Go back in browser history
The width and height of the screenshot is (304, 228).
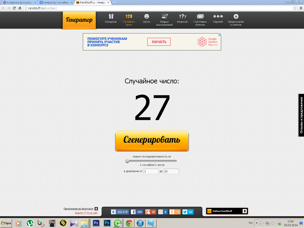coord(3,8)
